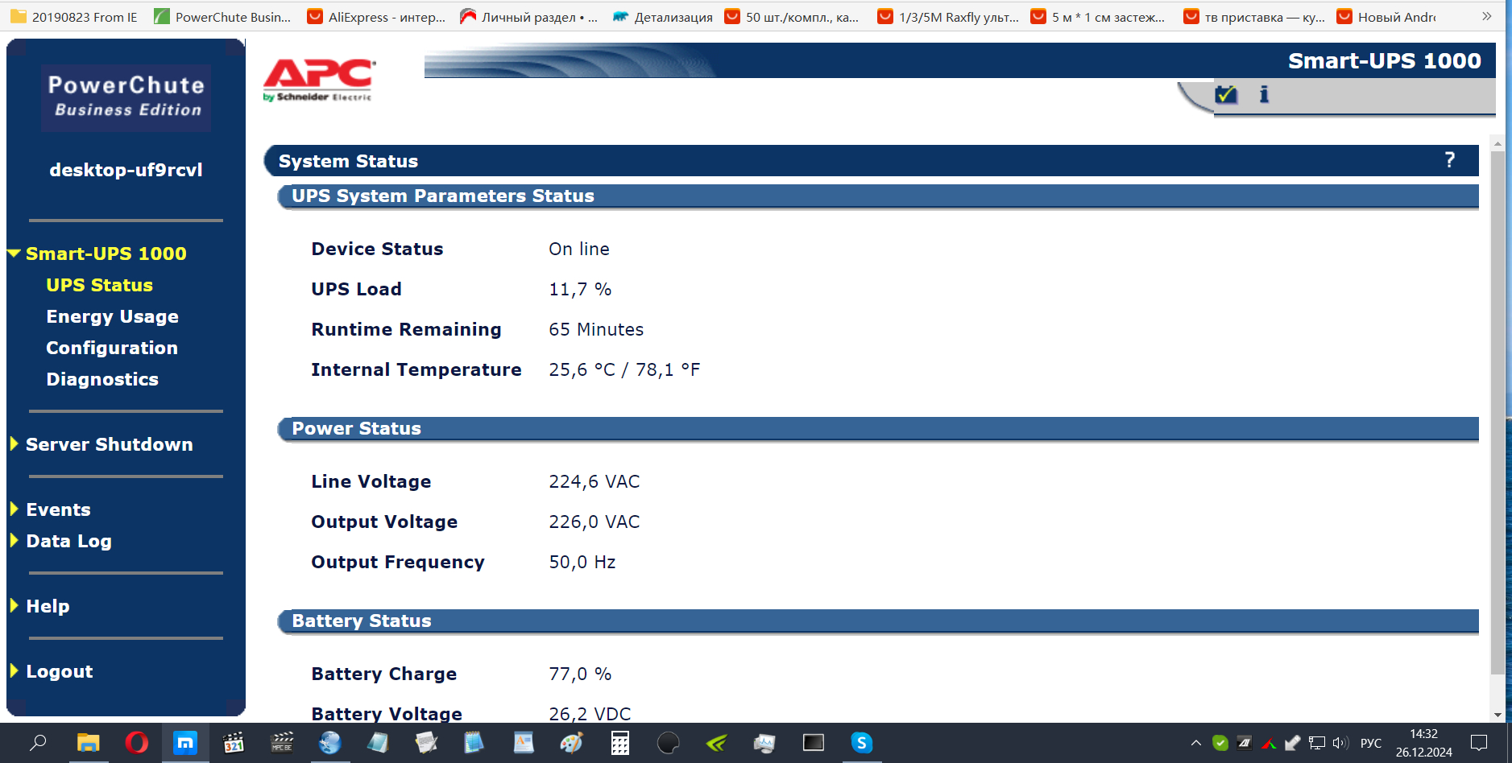The image size is (1512, 763).
Task: Open the Events section link
Action: pyautogui.click(x=59, y=509)
